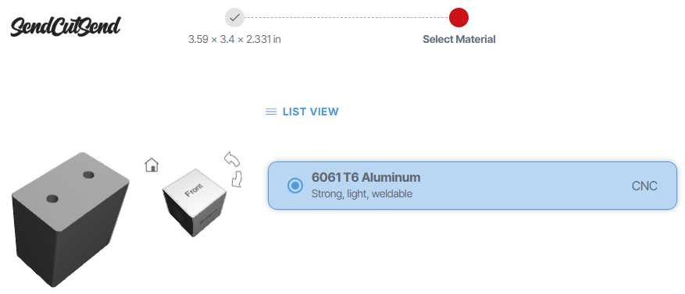Click the left hole on the 3D part
Screen dimensions: 685x294
52,199
